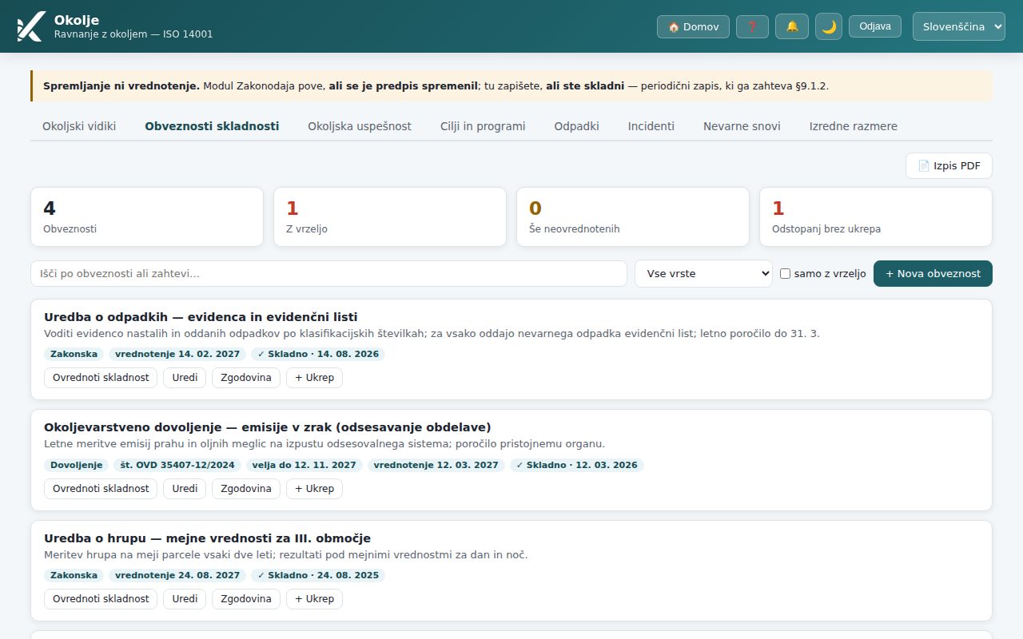Click Uredi for Uredba o odpadkih

coord(185,378)
